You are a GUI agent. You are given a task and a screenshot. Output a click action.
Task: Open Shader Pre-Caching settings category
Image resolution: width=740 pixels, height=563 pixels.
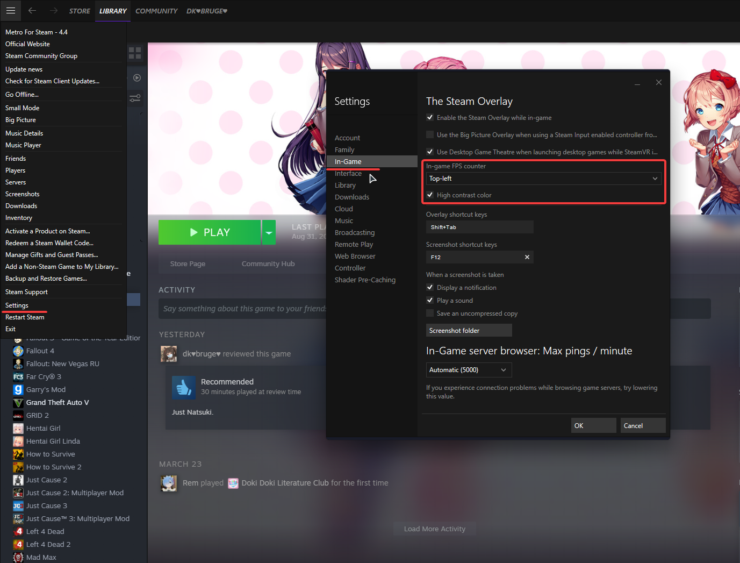coord(365,280)
